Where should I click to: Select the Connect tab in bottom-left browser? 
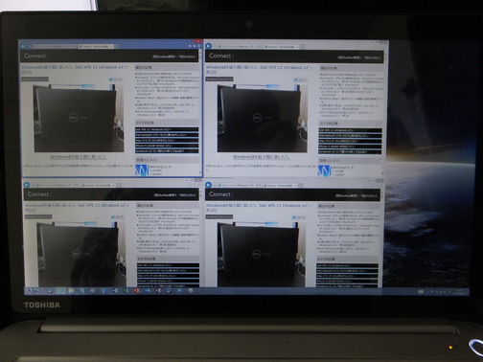tap(99, 185)
